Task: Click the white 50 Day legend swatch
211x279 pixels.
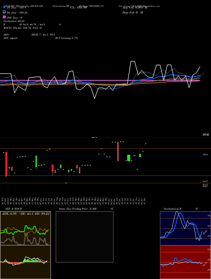Action: 4,12
